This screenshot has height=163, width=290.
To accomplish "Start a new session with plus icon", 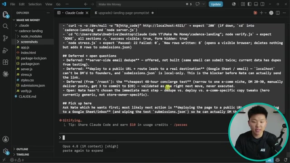I will [x=261, y=13].
